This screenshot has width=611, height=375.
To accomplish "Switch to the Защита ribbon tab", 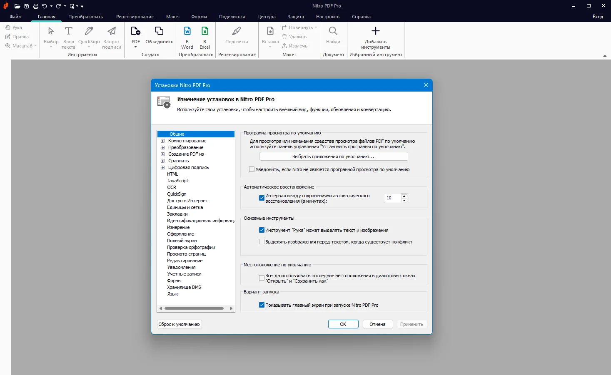I will [296, 17].
